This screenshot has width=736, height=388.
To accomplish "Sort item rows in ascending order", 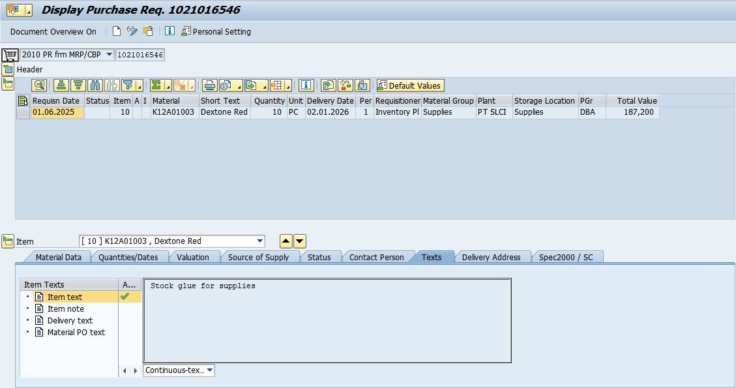I will (61, 85).
